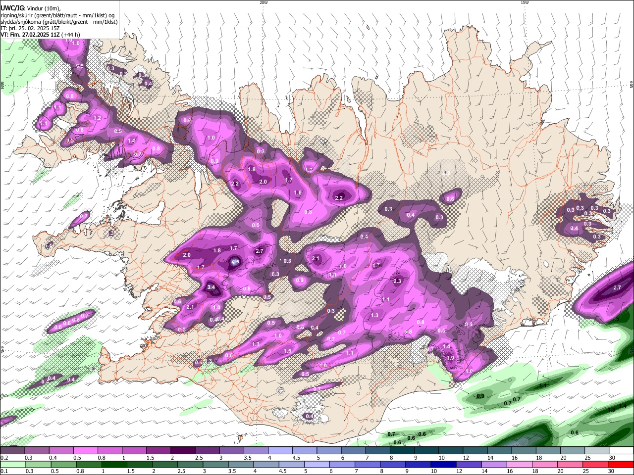
Task: Select the light lavender snow swatch starting at 4
Action: pyautogui.click(x=280, y=451)
